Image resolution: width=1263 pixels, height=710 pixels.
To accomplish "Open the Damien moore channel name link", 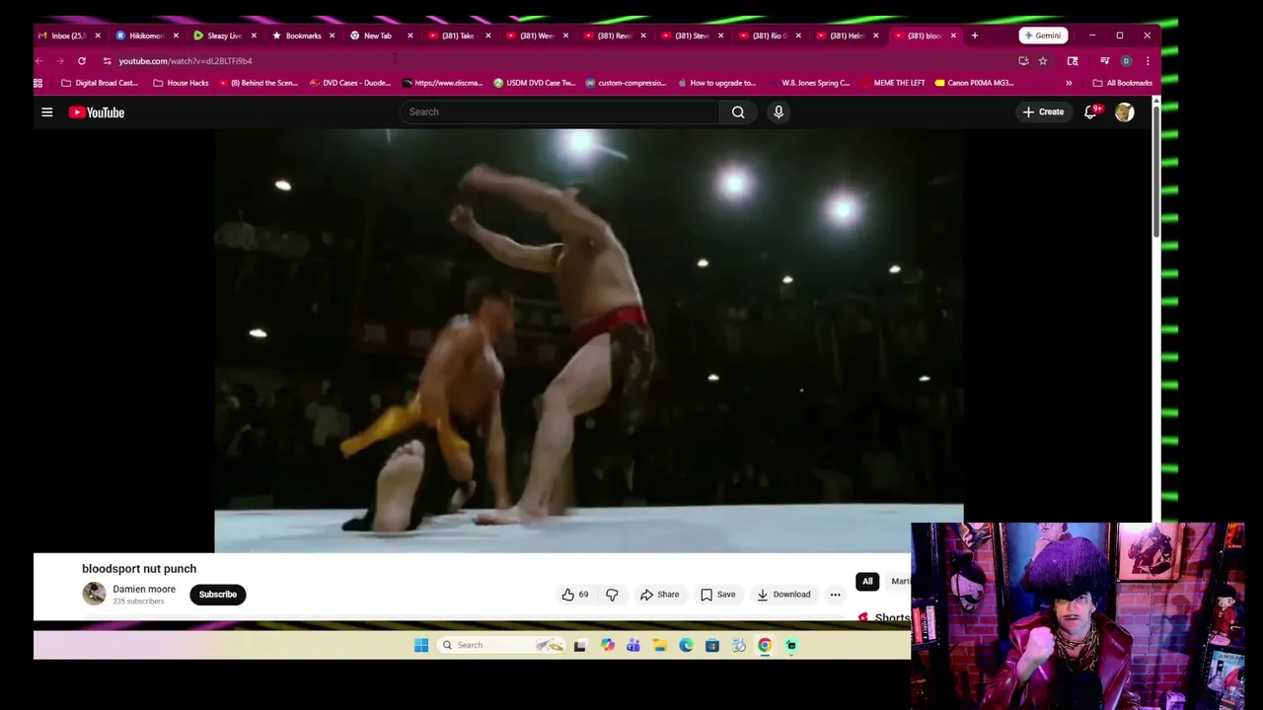I will (144, 589).
